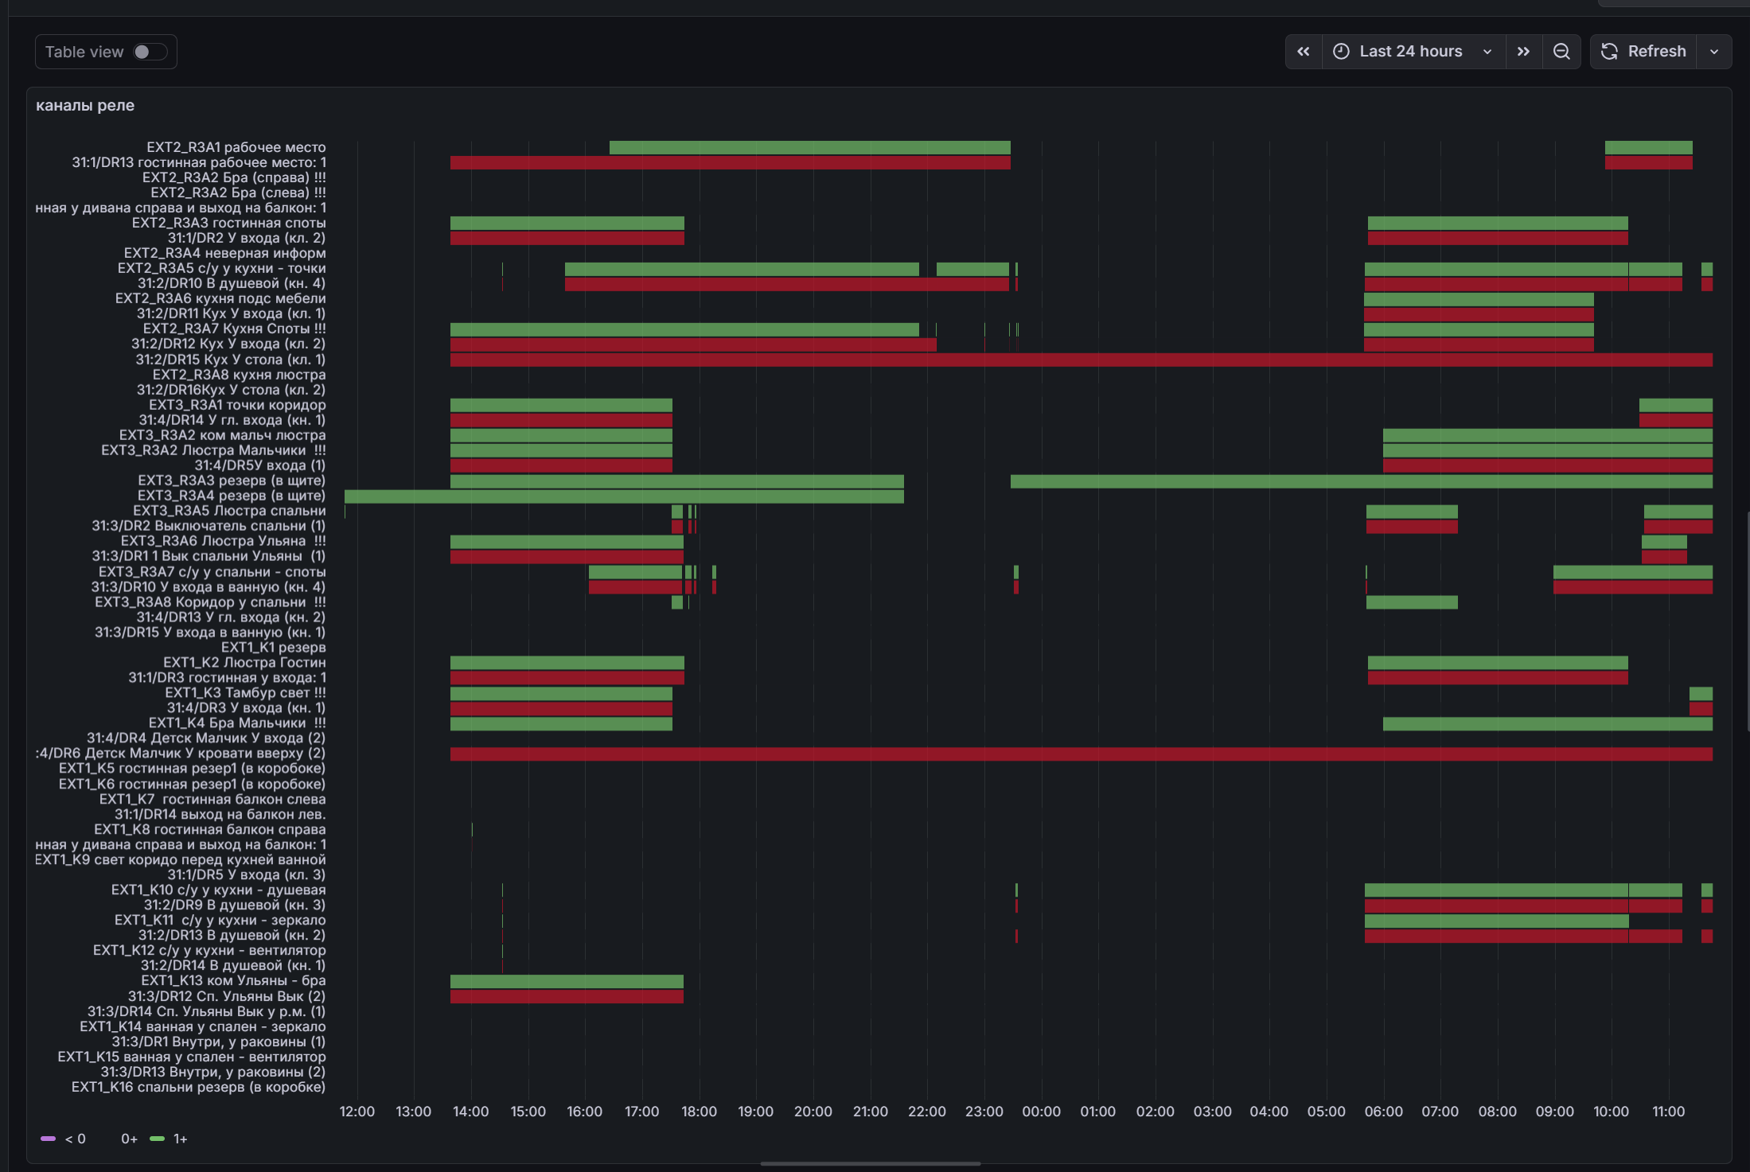The width and height of the screenshot is (1750, 1172).
Task: Click the '0+' legend label
Action: pyautogui.click(x=129, y=1139)
